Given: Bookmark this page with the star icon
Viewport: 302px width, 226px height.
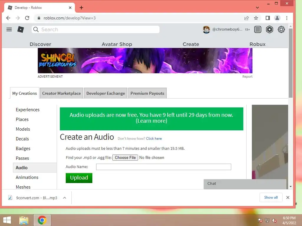Looking at the screenshot, I should click(x=256, y=18).
